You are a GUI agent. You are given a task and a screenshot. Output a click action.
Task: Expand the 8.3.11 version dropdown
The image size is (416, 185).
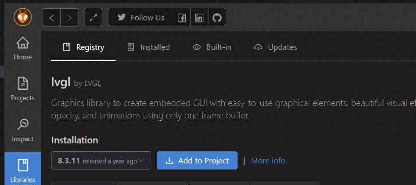[101, 160]
